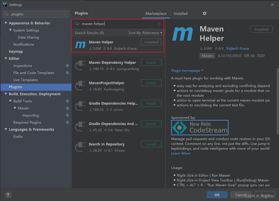Click the project-level icon beside Inspections
Viewport: 279px width, 201px height.
(68, 66)
